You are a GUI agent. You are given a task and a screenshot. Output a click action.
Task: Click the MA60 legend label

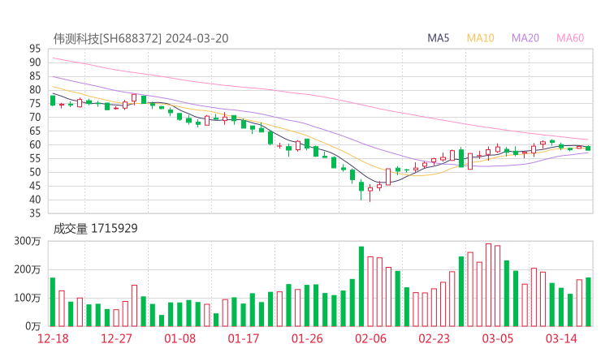570,38
